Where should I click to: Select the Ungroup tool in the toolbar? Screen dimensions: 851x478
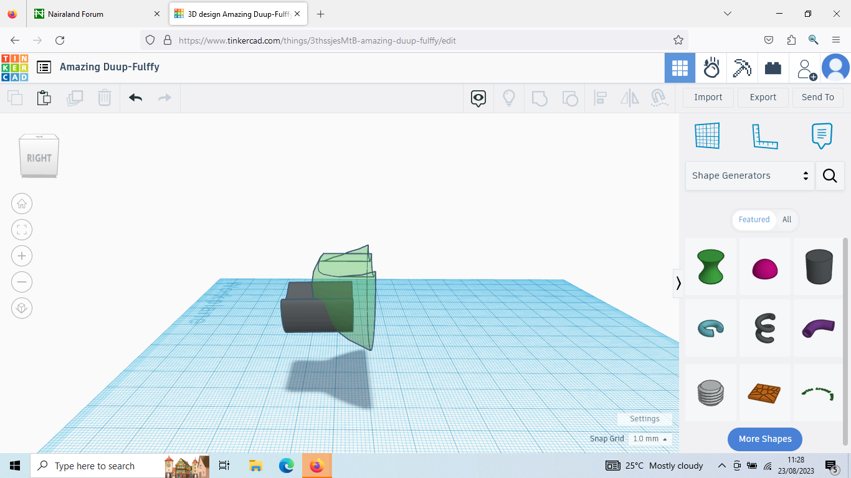tap(570, 98)
